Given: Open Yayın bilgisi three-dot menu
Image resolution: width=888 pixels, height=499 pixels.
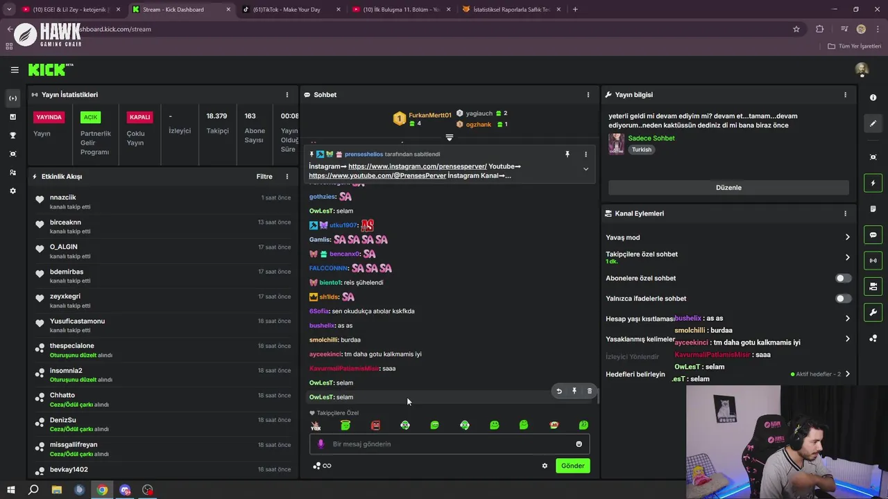Looking at the screenshot, I should click(x=845, y=95).
